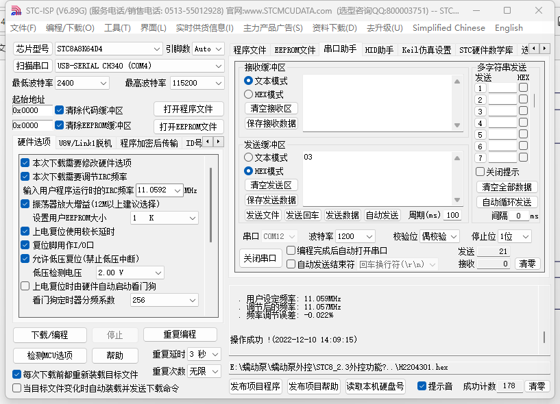This screenshot has height=404, width=560.
Task: Open the Keil仿真设置 tab
Action: pos(426,50)
